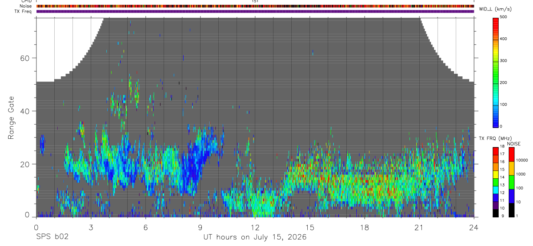This screenshot has height=246, width=533.
Task: Click the SPS b02 label
Action: point(52,237)
